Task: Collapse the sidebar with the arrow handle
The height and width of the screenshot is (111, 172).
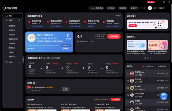Action: tap(23, 60)
